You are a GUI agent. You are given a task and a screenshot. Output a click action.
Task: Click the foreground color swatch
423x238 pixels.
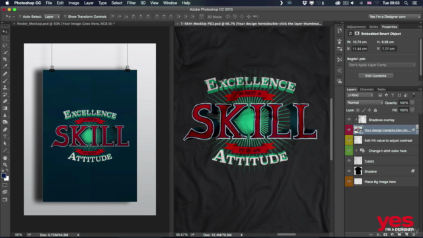[x=3, y=176]
